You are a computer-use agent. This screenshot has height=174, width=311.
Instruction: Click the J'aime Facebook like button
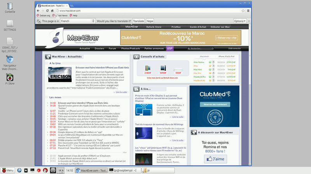[215, 159]
